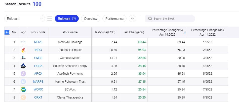Click Clarus Therapeutics stock name
Screen dimensions: 239x102
[70, 97]
